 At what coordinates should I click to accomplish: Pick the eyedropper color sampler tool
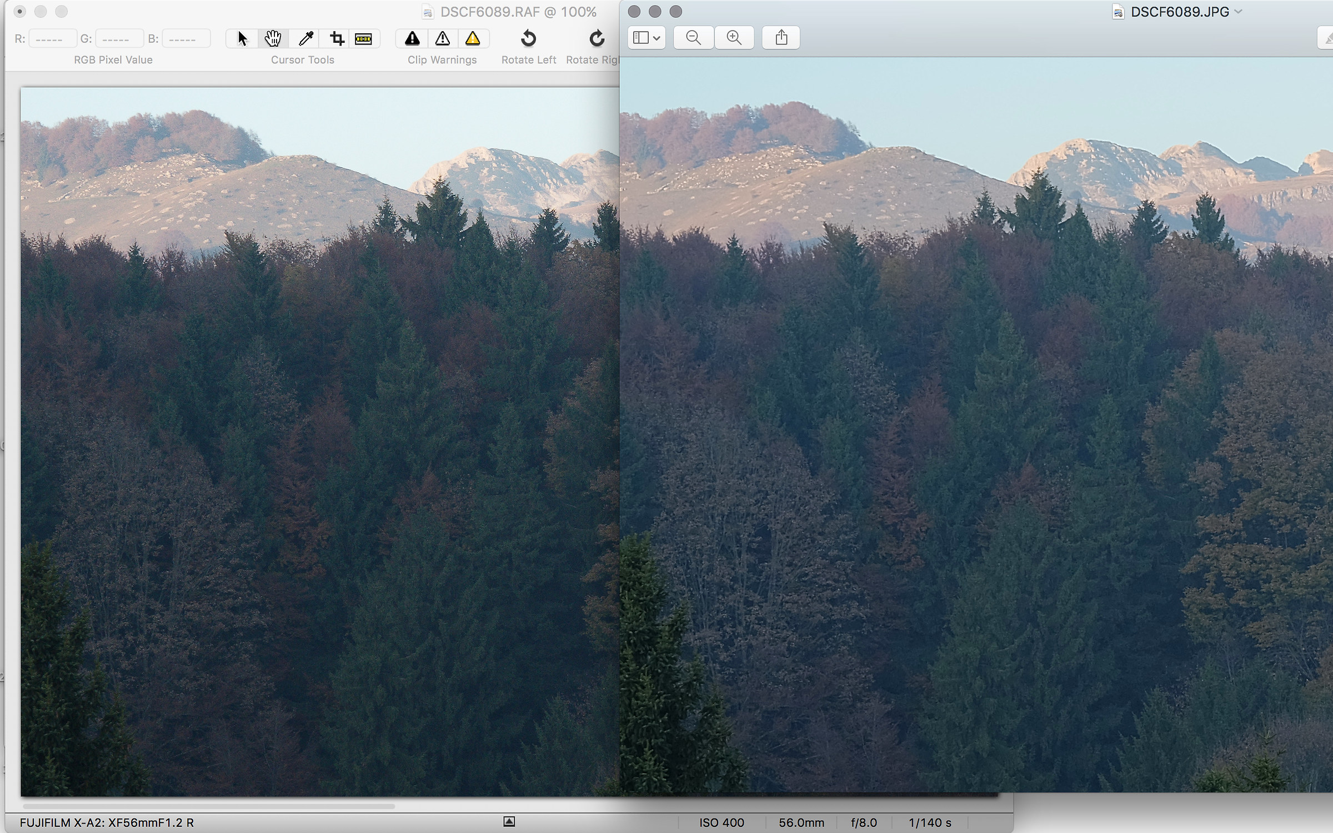click(305, 38)
